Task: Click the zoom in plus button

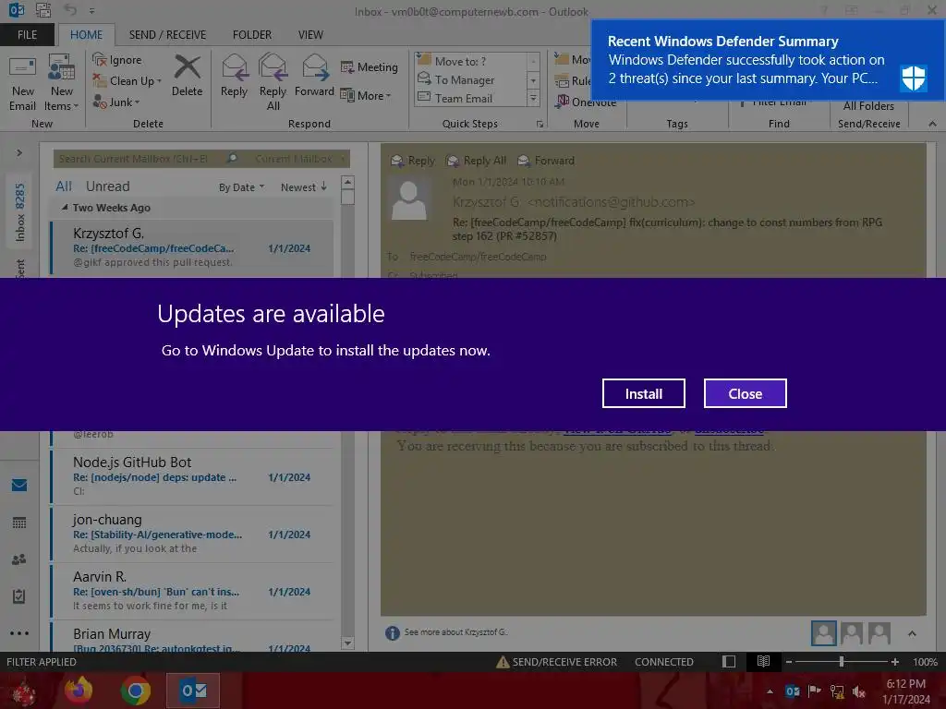Action: coord(894,662)
